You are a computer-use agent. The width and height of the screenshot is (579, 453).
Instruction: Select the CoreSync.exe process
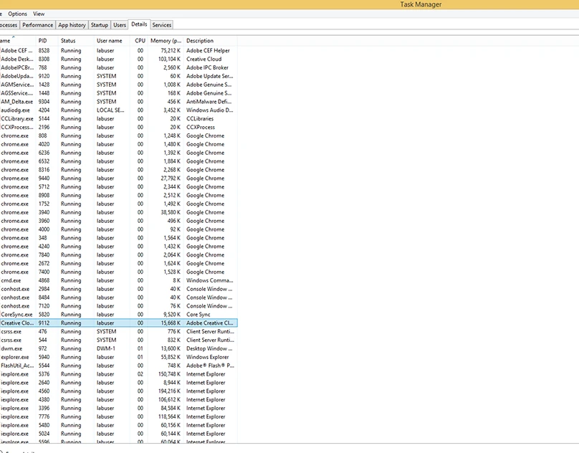point(16,315)
